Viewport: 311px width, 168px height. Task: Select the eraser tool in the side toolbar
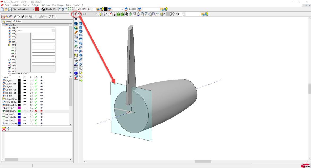76,77
